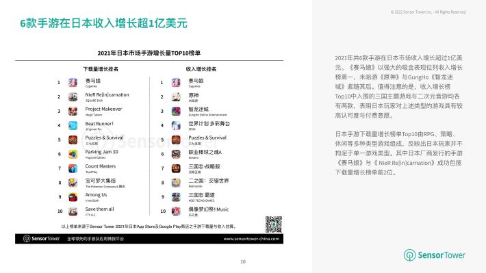The image size is (486, 273).
Task: Click the 三国志·战略版 game icon
Action: (x=176, y=168)
